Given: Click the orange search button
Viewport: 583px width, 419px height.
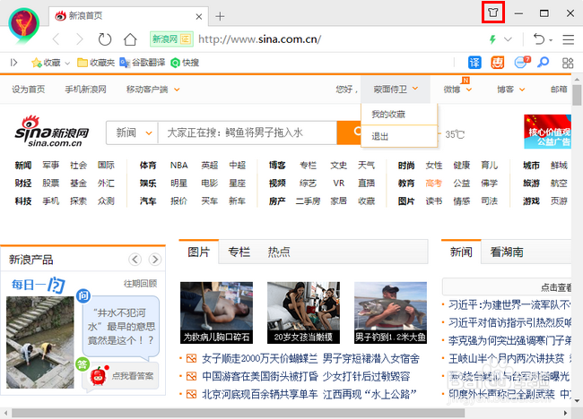Looking at the screenshot, I should point(349,133).
